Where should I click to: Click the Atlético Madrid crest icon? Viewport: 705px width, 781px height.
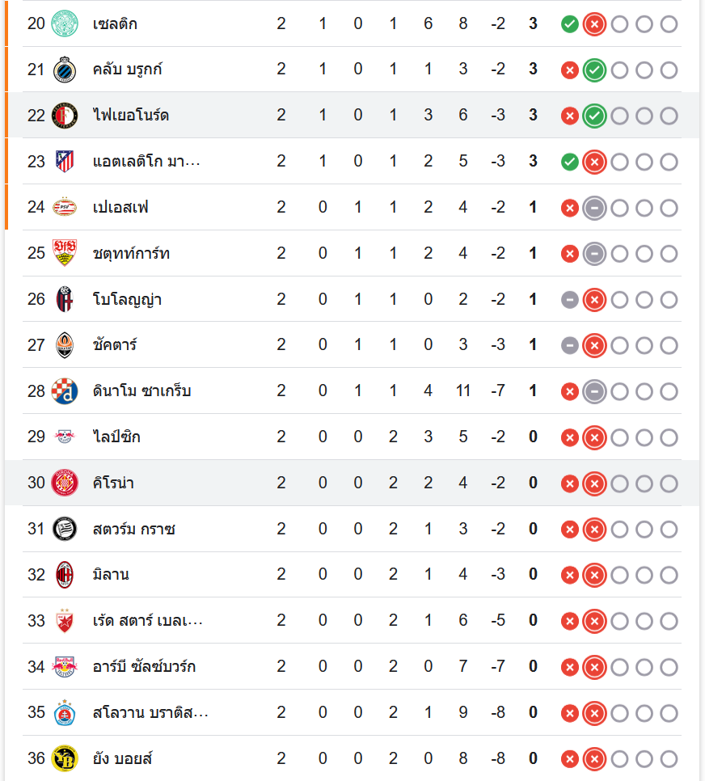click(x=64, y=162)
